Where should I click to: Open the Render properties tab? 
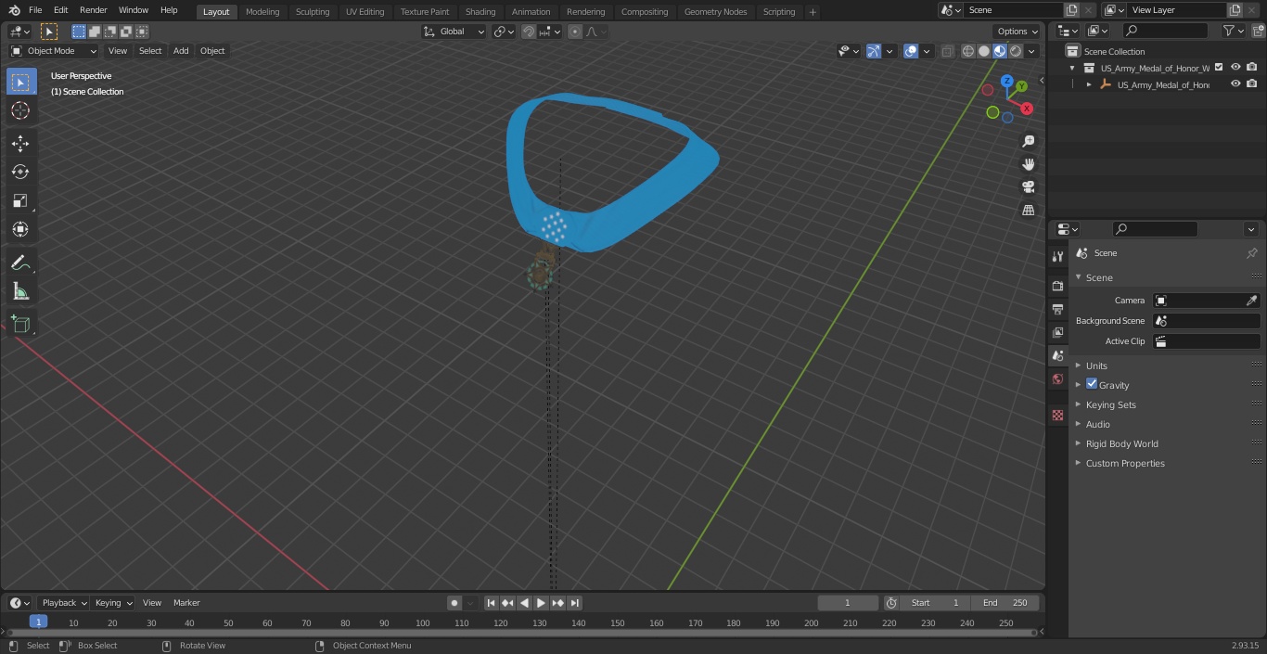[x=1057, y=286]
